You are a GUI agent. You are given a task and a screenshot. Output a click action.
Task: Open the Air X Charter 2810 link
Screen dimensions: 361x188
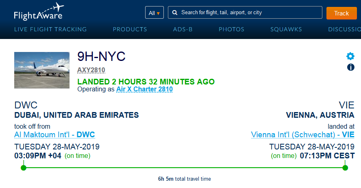coord(144,89)
